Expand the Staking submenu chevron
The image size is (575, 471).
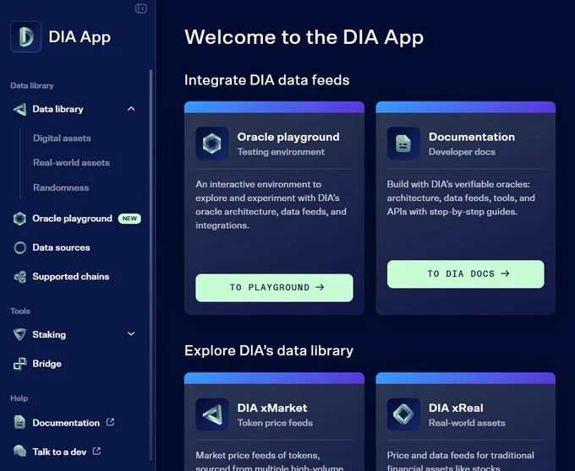coord(131,333)
